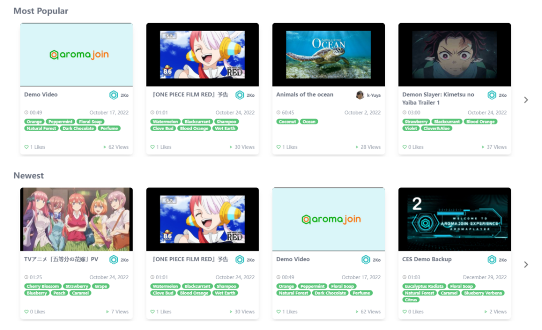Select the Eucalyptus Radiata scent tag

click(424, 286)
